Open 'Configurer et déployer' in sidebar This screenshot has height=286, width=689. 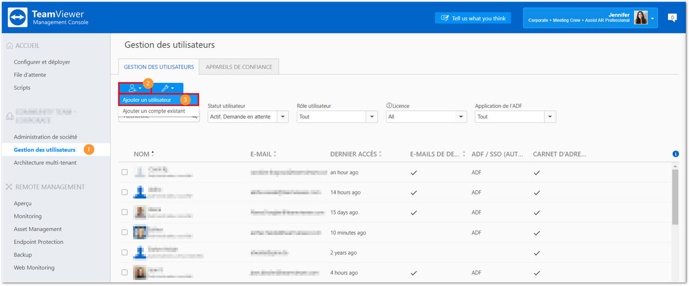tap(42, 62)
